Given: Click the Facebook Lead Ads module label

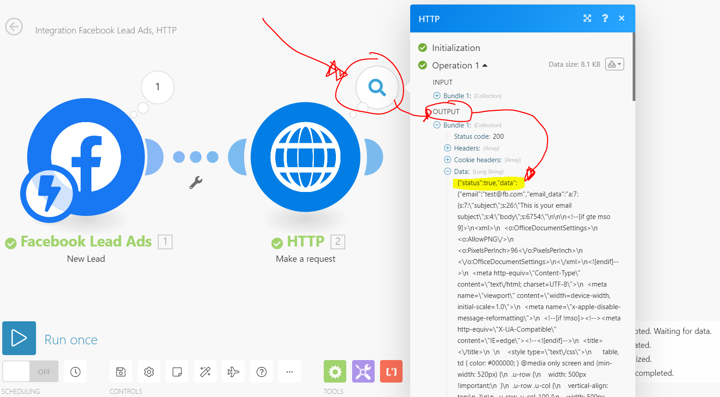Looking at the screenshot, I should (86, 241).
